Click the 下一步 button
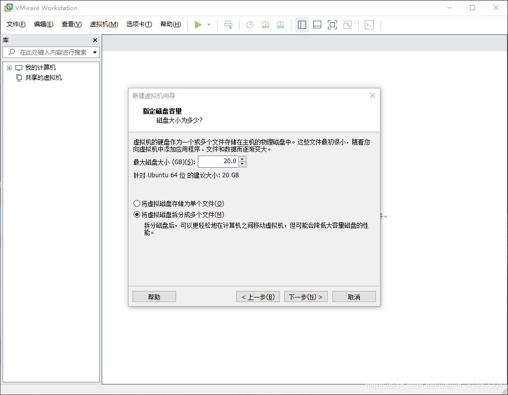This screenshot has width=508, height=395. tap(306, 297)
